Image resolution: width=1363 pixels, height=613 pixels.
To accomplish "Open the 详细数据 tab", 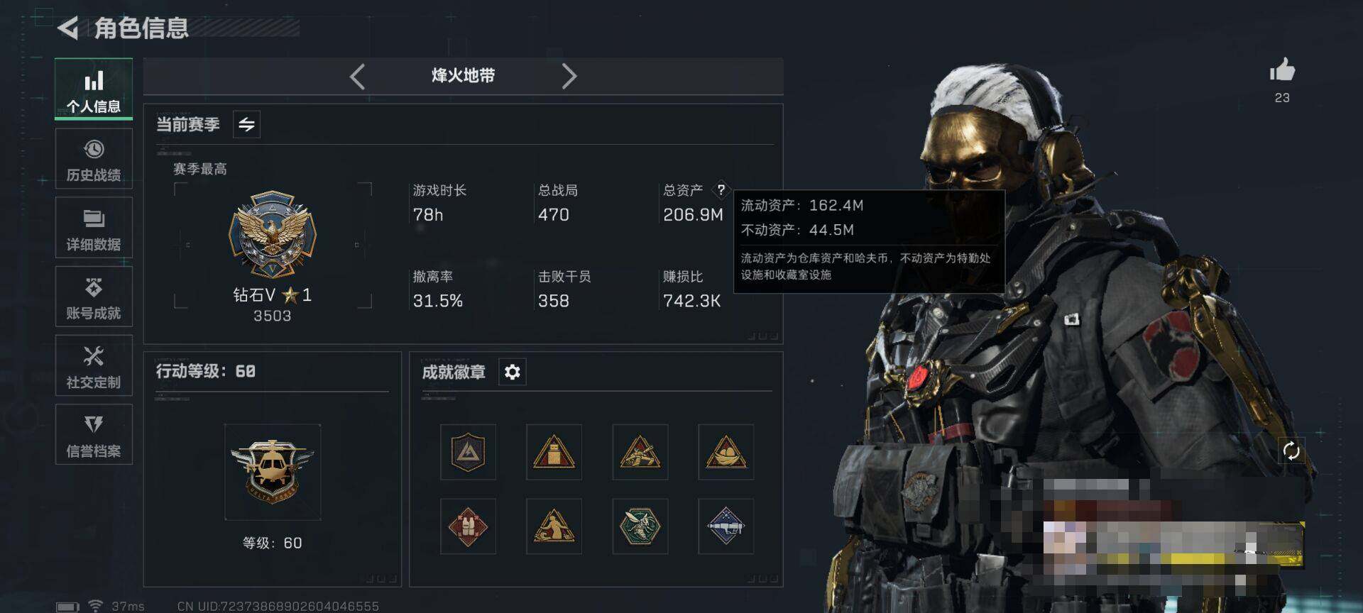I will click(94, 228).
